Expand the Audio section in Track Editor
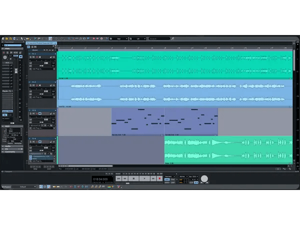 3,146
